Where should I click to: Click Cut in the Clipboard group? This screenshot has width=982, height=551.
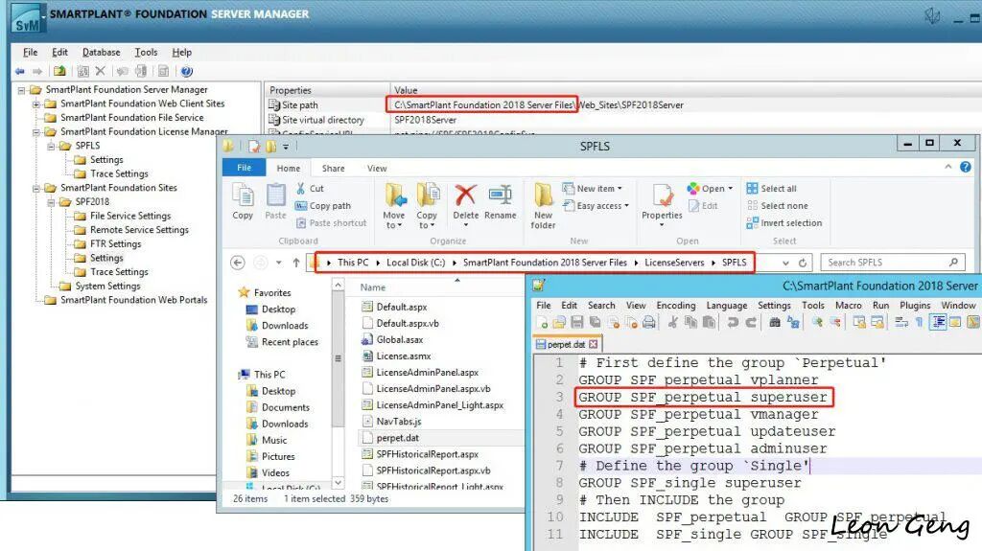pos(310,189)
